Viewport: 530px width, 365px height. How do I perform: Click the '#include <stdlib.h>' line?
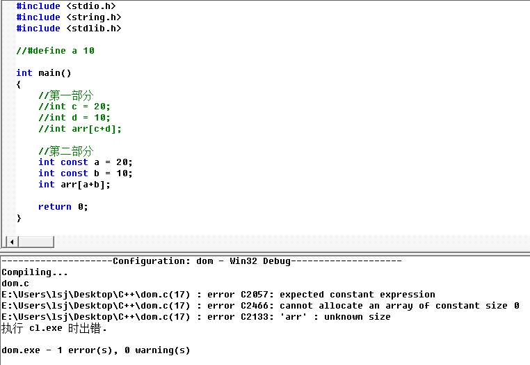[x=69, y=29]
